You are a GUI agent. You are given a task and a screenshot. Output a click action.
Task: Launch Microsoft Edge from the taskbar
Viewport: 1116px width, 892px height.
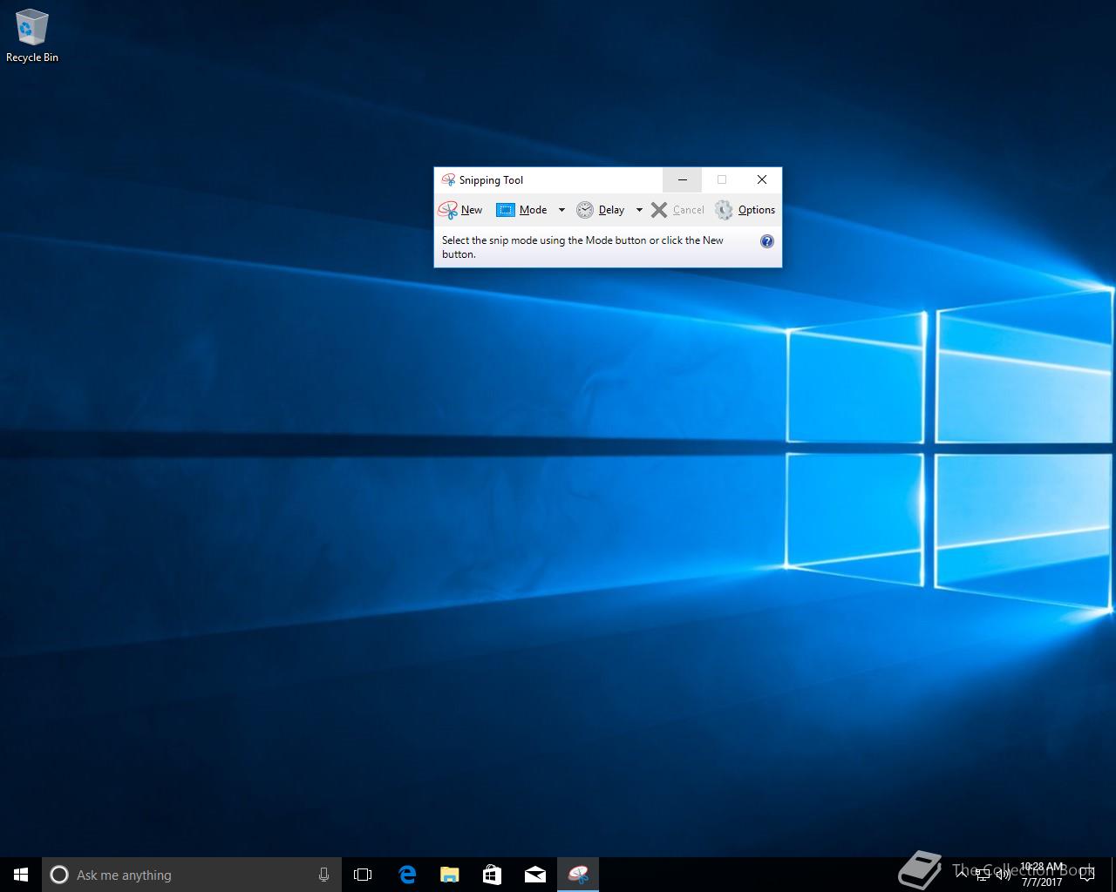(x=406, y=875)
